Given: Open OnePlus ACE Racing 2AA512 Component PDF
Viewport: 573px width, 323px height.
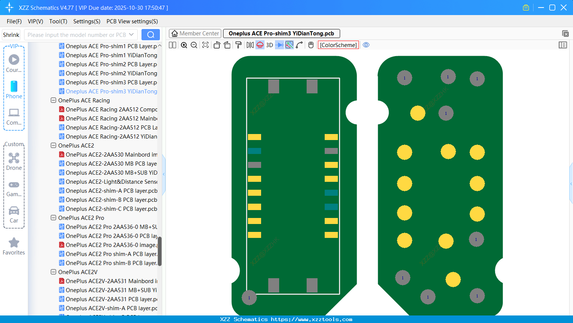Looking at the screenshot, I should [x=108, y=110].
